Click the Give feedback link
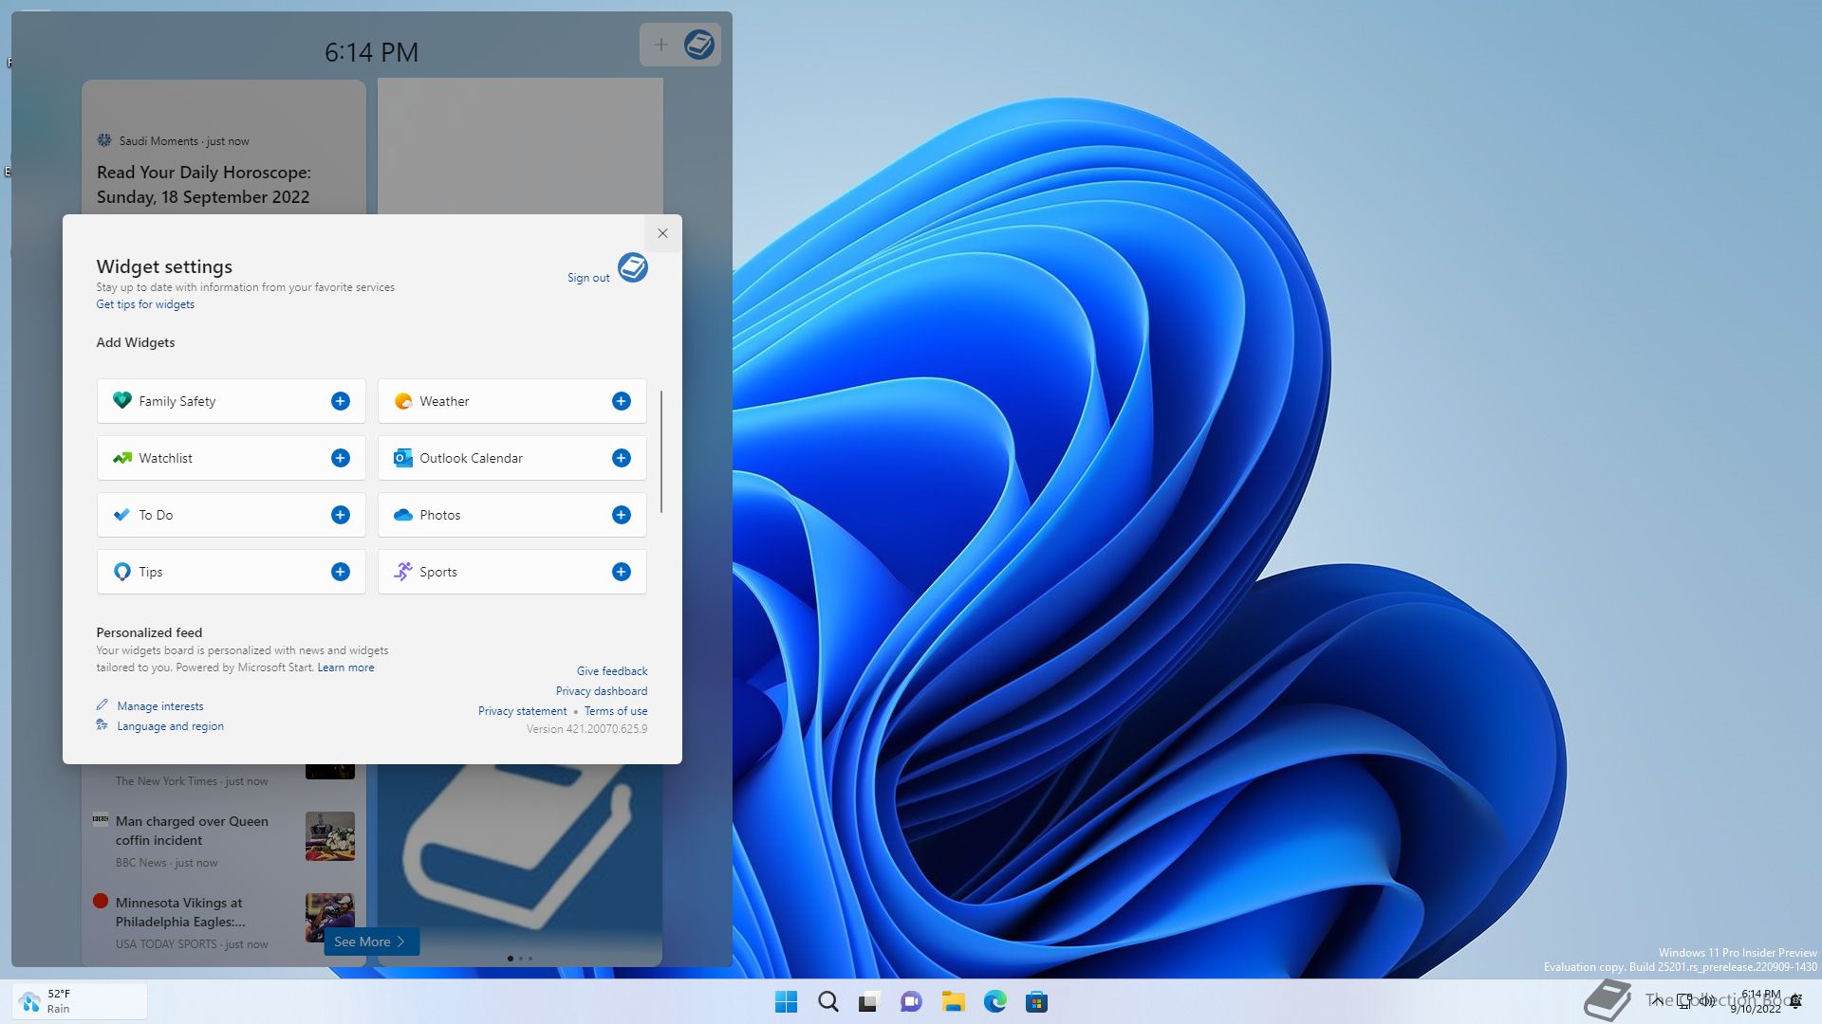This screenshot has height=1024, width=1822. click(x=612, y=671)
